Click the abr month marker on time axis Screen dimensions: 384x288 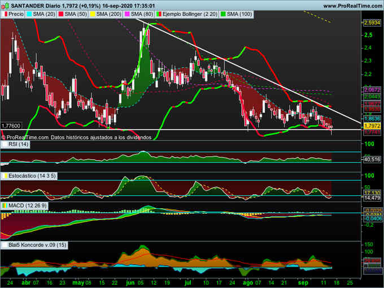pyautogui.click(x=26, y=282)
